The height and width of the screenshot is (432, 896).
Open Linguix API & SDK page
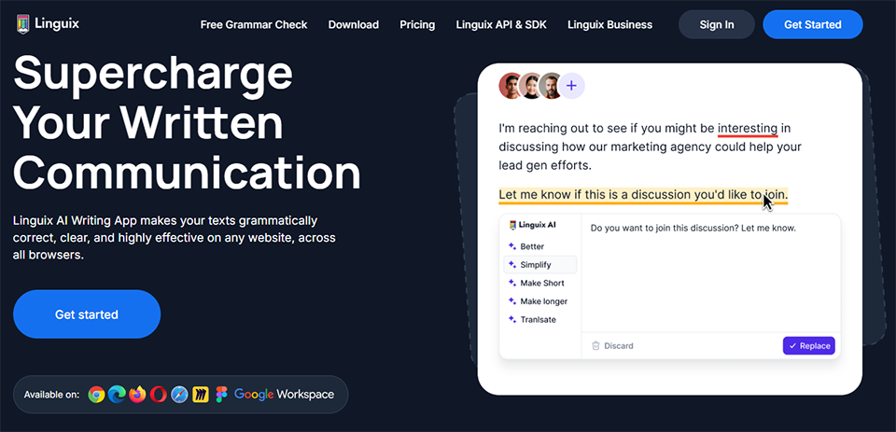501,24
